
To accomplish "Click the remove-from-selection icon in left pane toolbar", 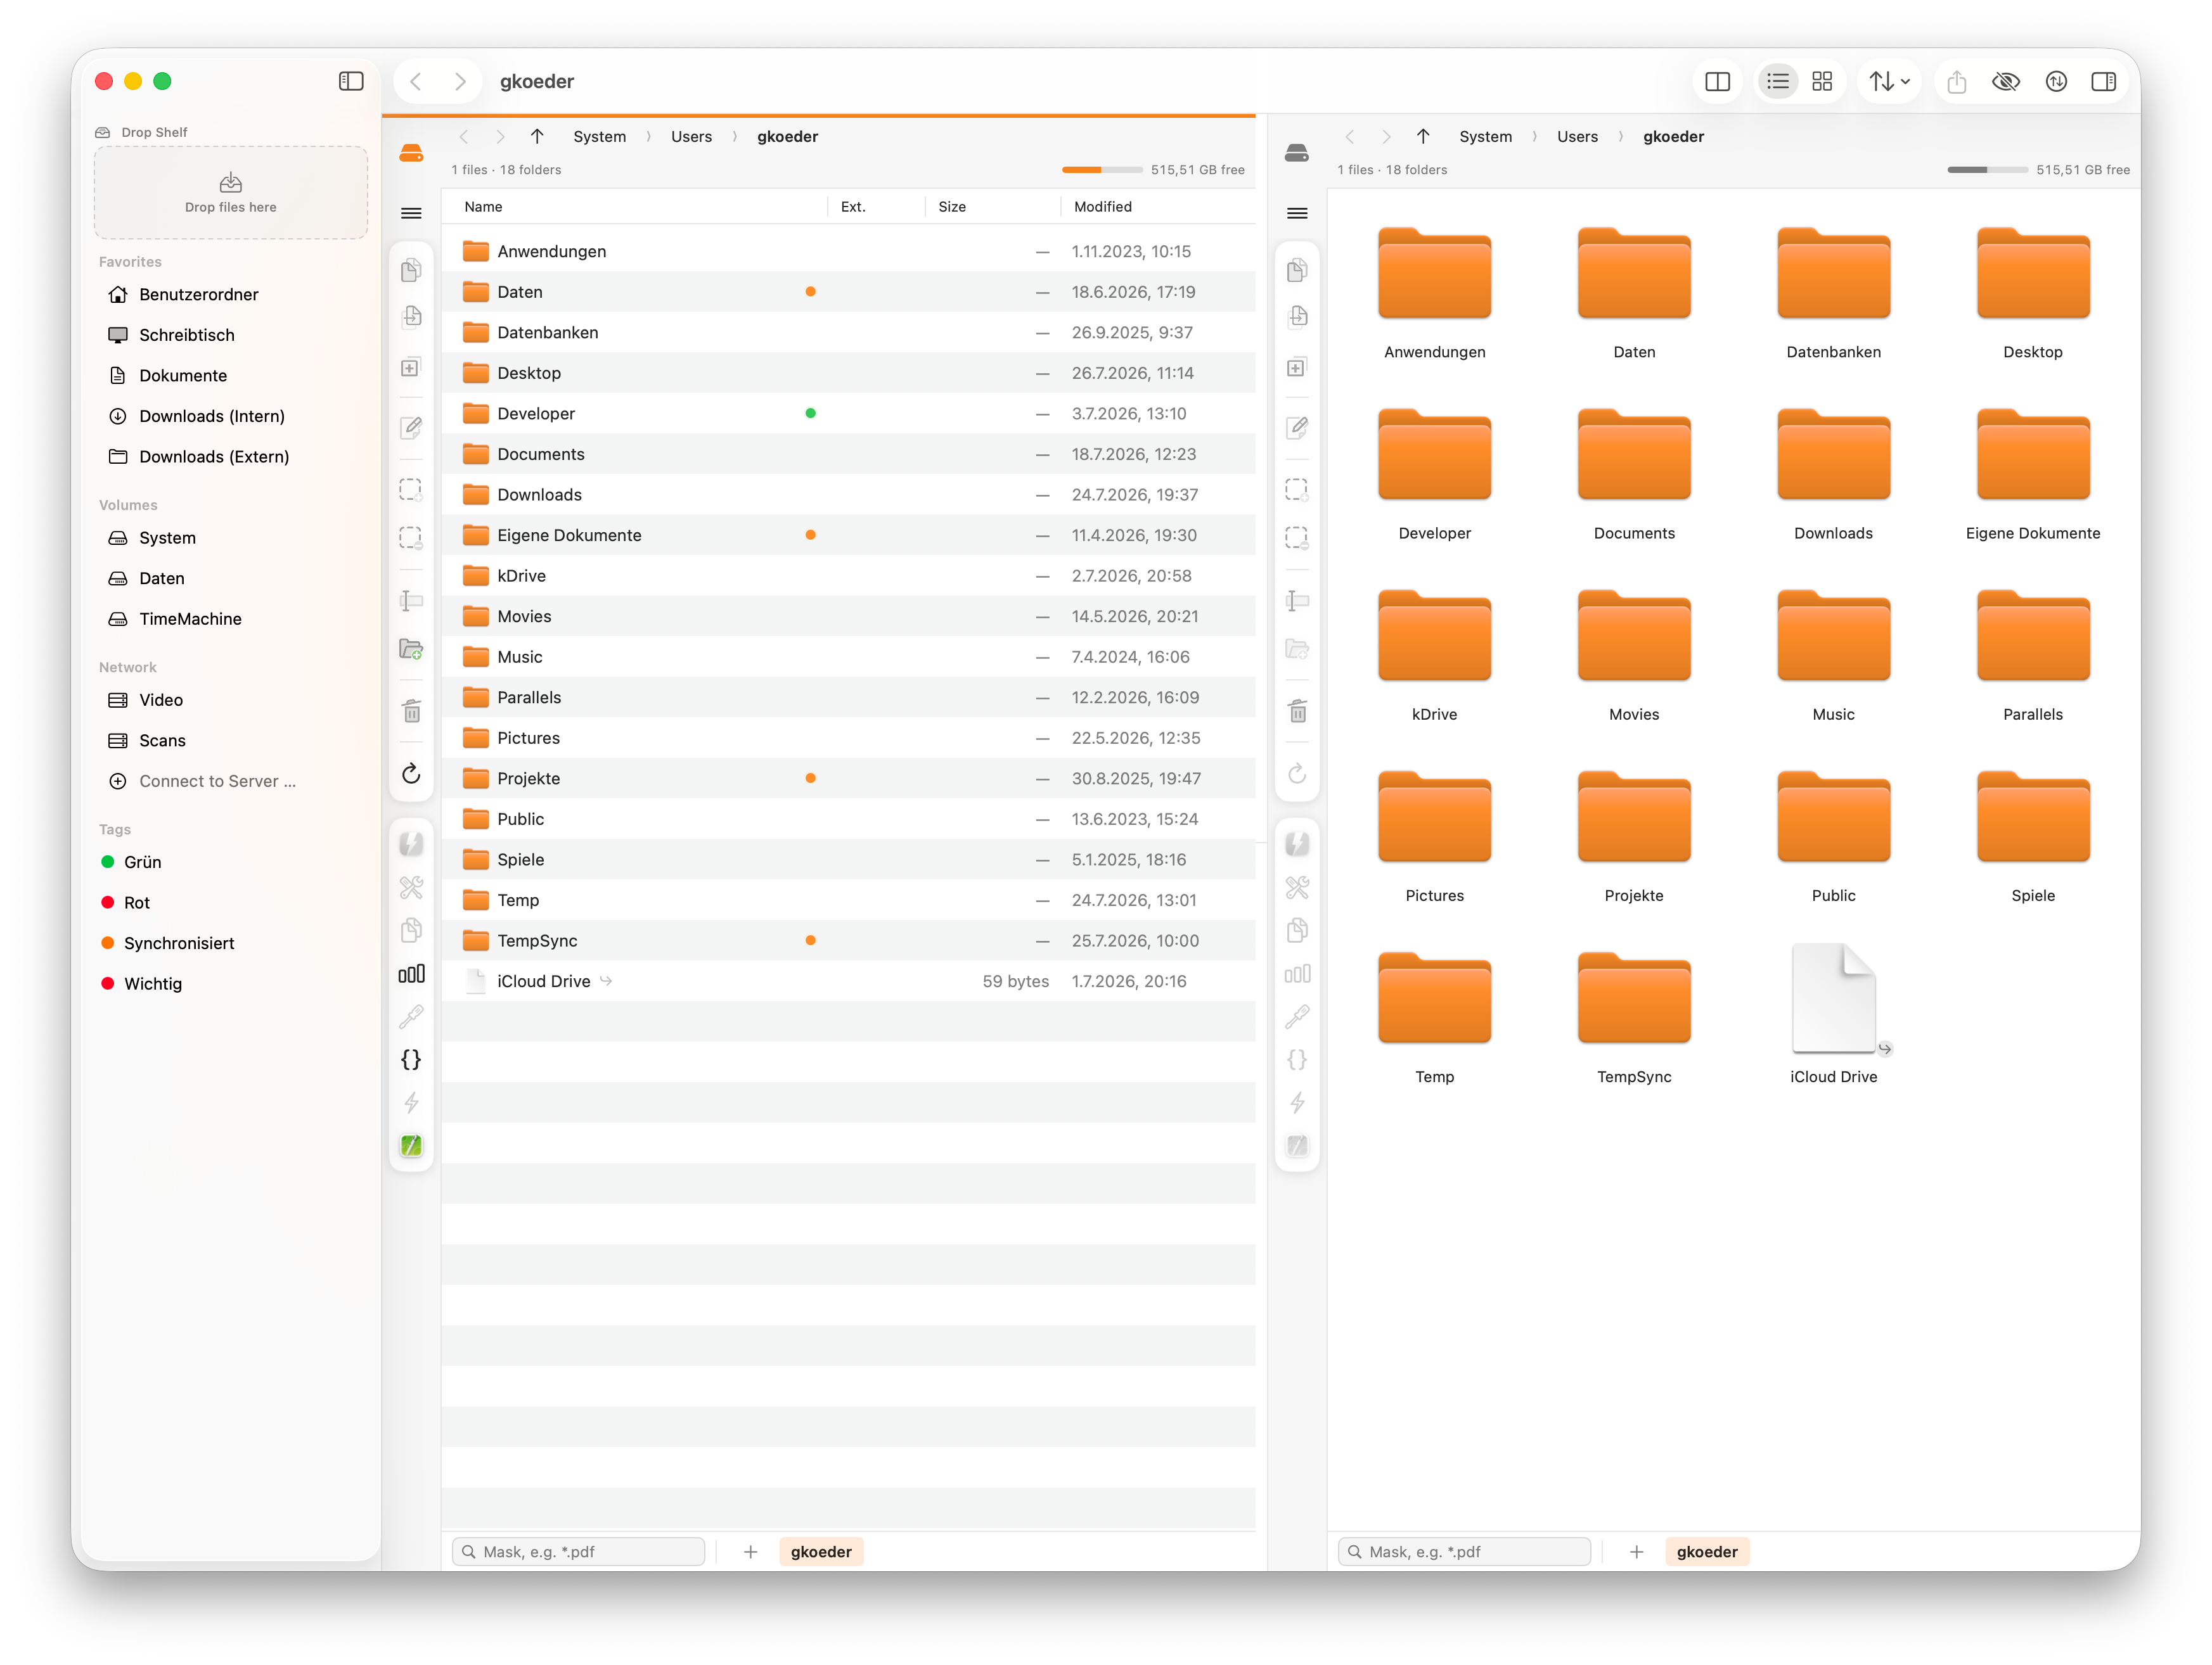I will [411, 538].
